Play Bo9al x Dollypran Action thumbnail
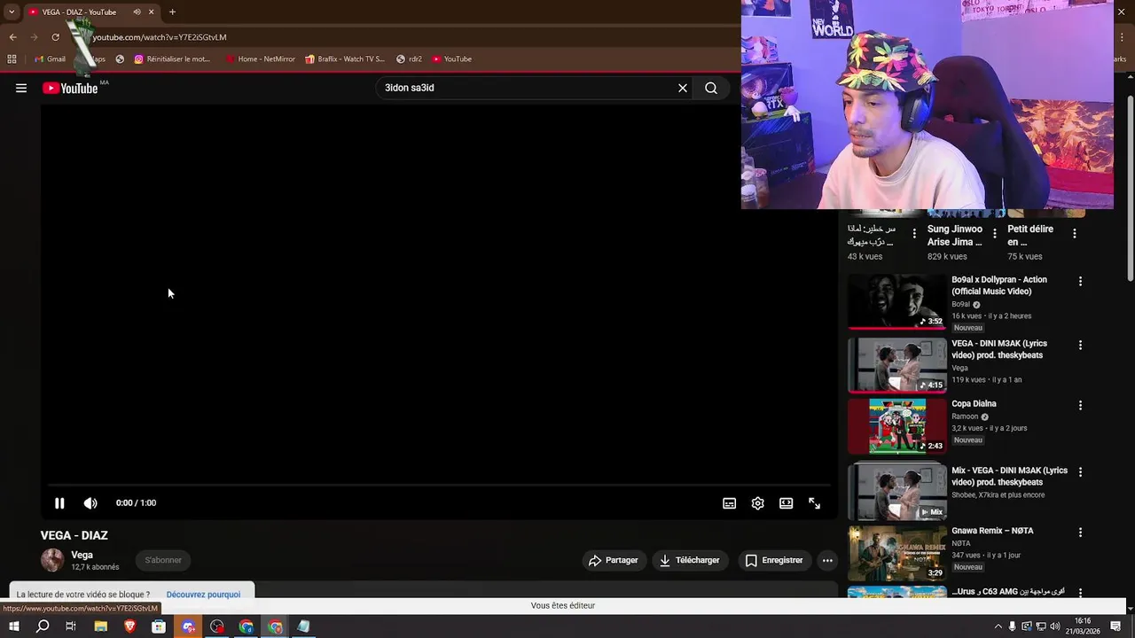1135x638 pixels. [897, 301]
